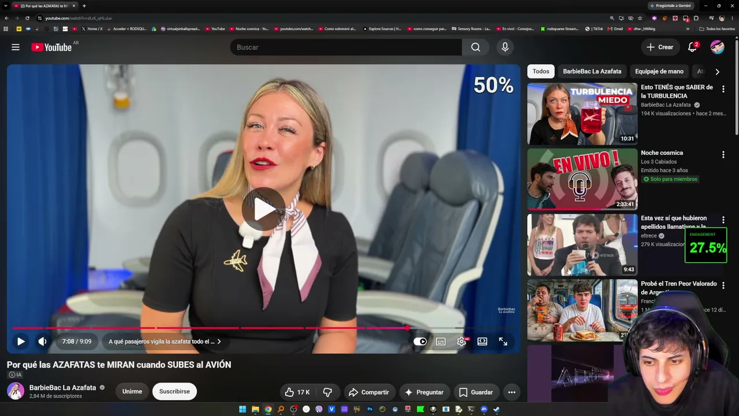Open the Chrome extensions puzzle icon

(x=696, y=18)
